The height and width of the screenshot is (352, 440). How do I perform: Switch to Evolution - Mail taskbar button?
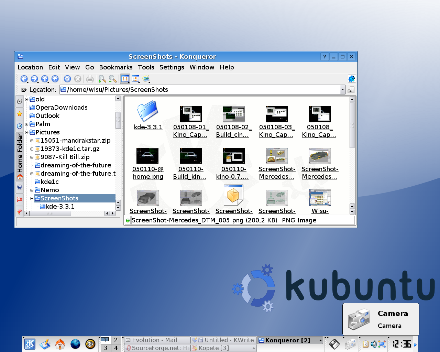157,340
